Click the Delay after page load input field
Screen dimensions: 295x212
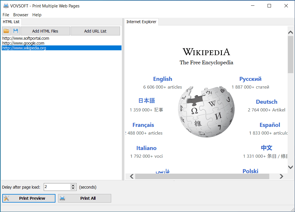coord(57,187)
